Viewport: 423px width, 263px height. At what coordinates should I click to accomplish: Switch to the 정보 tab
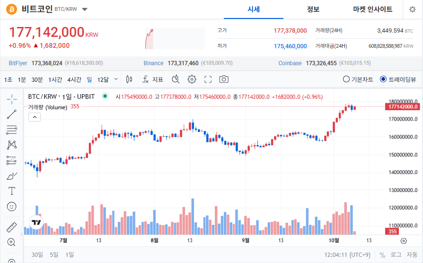[x=313, y=9]
